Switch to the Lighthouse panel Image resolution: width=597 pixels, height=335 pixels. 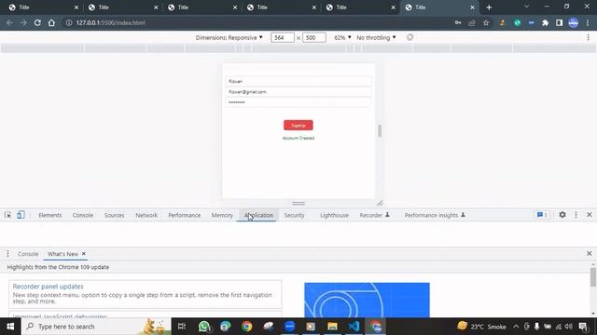[x=334, y=215]
